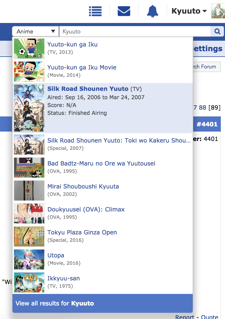
Task: Click the Utopa movie thumbnail
Action: coord(29,259)
